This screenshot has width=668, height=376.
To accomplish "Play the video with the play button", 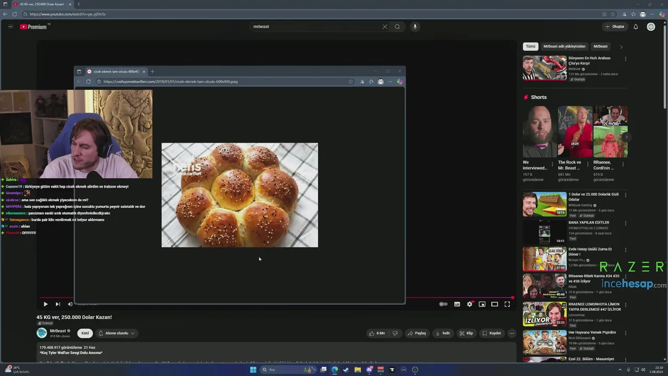I will [45, 304].
